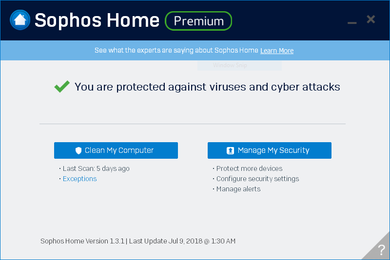Click the Configure security settings item

pyautogui.click(x=257, y=179)
